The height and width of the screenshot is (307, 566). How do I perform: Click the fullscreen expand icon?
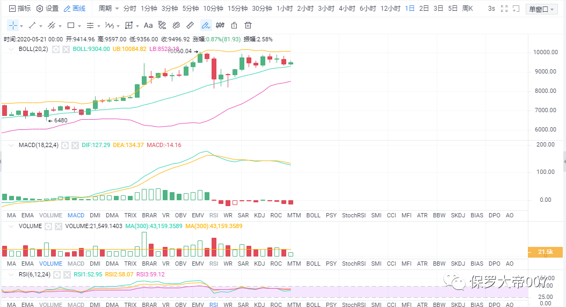pos(503,9)
